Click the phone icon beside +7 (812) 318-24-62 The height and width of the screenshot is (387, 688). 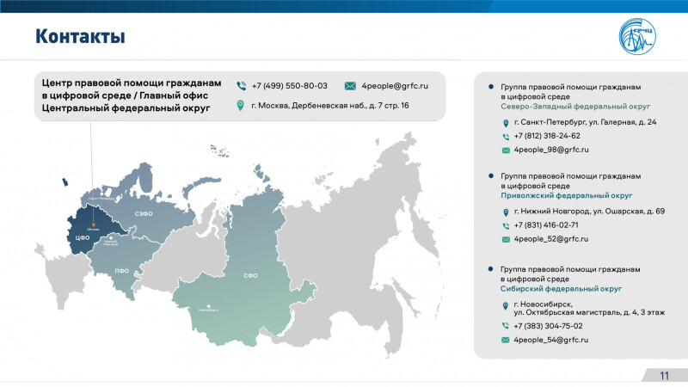point(506,136)
